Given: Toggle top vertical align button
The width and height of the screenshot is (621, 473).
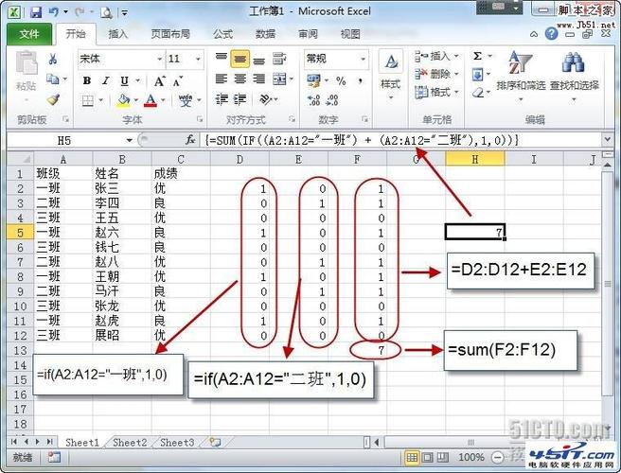Looking at the screenshot, I should tap(221, 59).
